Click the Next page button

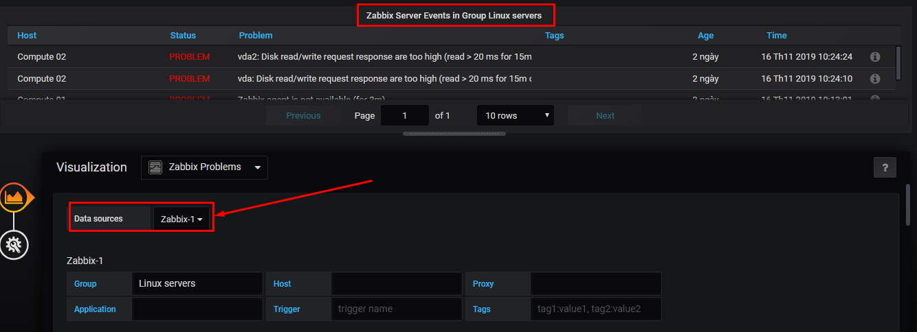click(605, 115)
